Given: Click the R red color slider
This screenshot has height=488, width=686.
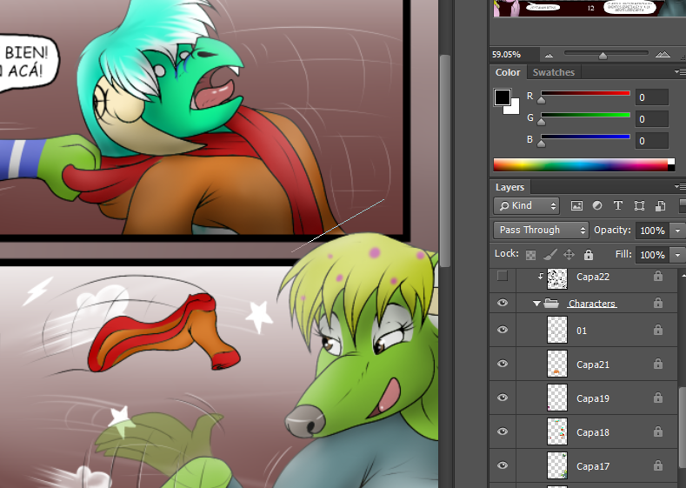Looking at the screenshot, I should [x=585, y=93].
